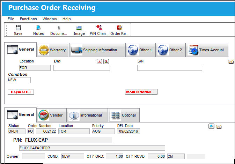Select the lower General tab
The height and width of the screenshot is (164, 235).
pyautogui.click(x=21, y=115)
